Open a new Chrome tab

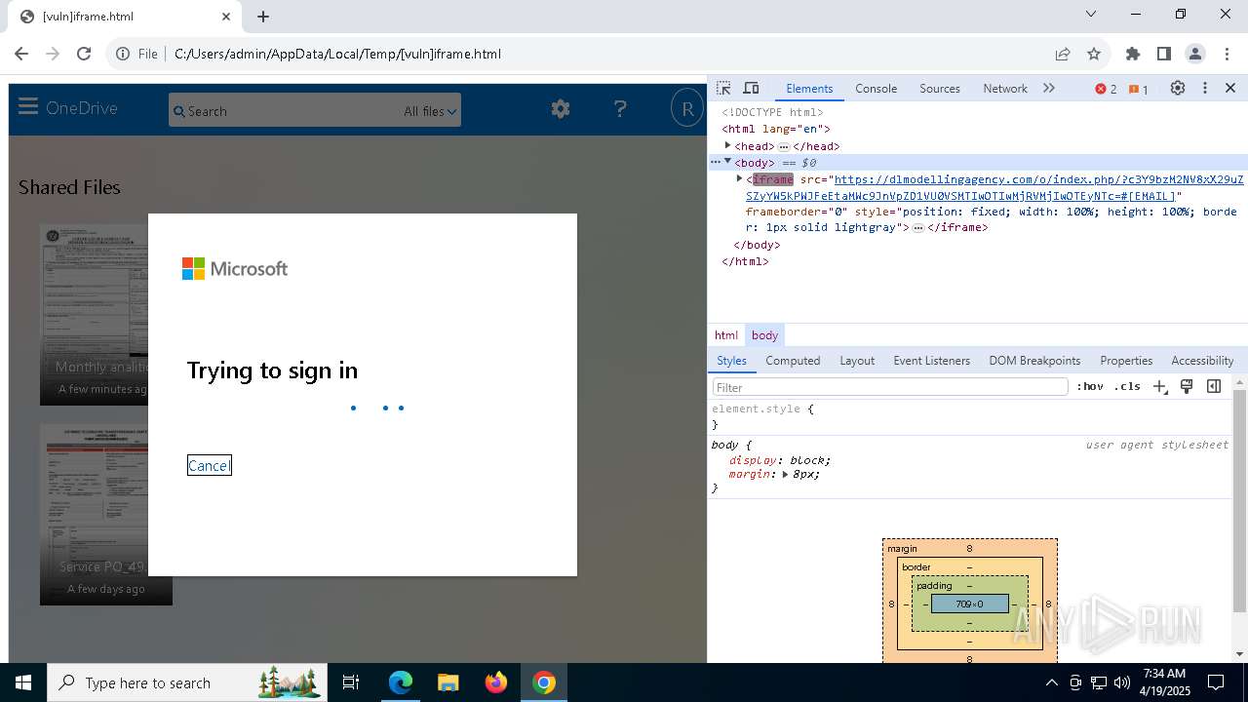[x=263, y=17]
